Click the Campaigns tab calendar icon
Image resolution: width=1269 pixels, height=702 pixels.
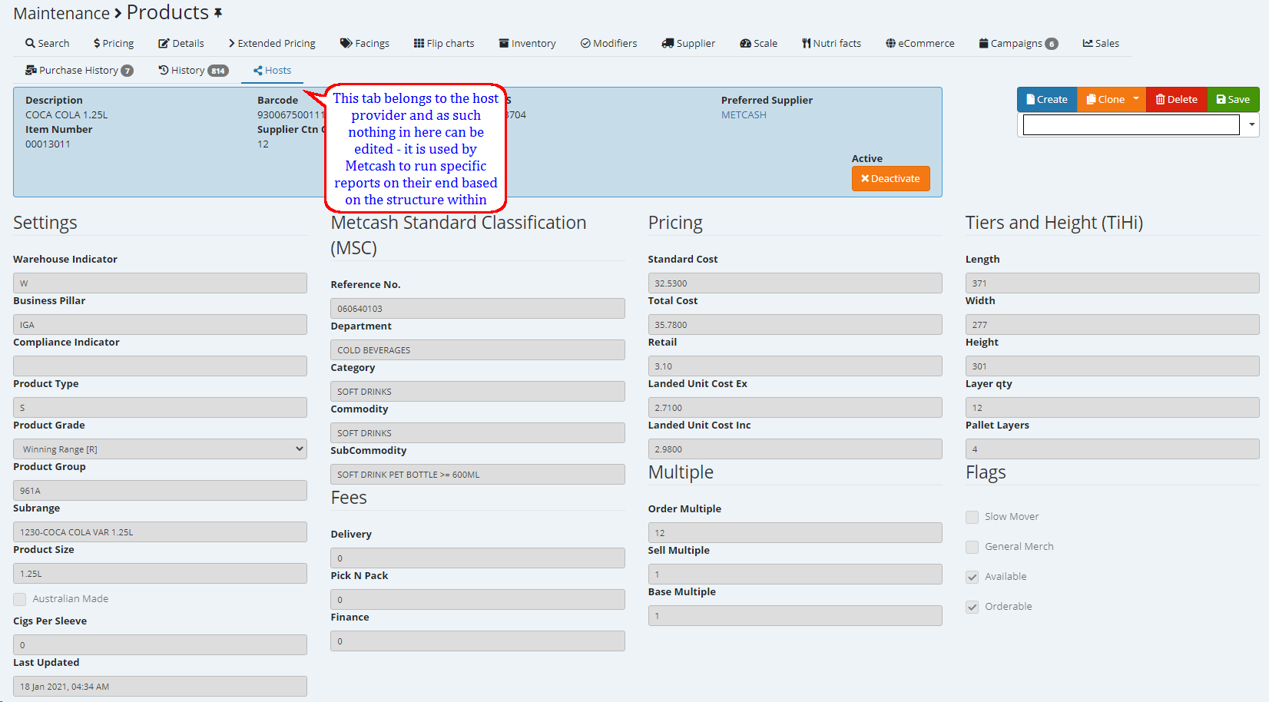[x=983, y=44]
